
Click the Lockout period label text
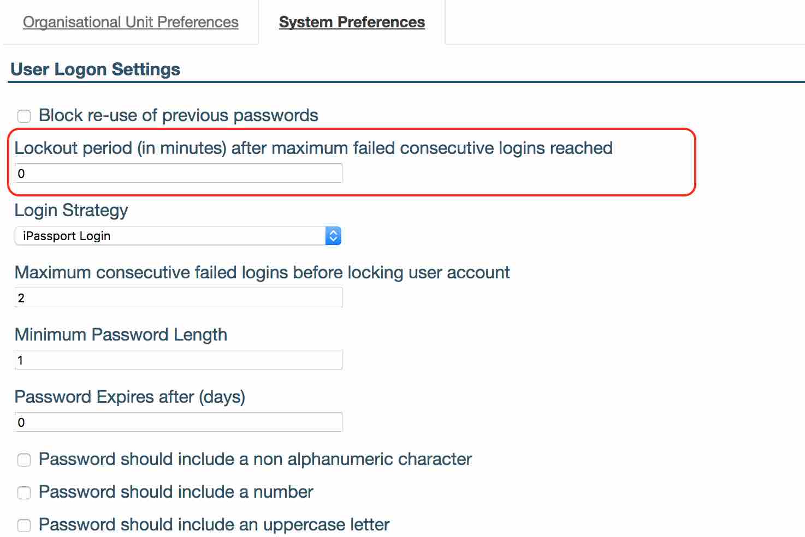pos(313,148)
